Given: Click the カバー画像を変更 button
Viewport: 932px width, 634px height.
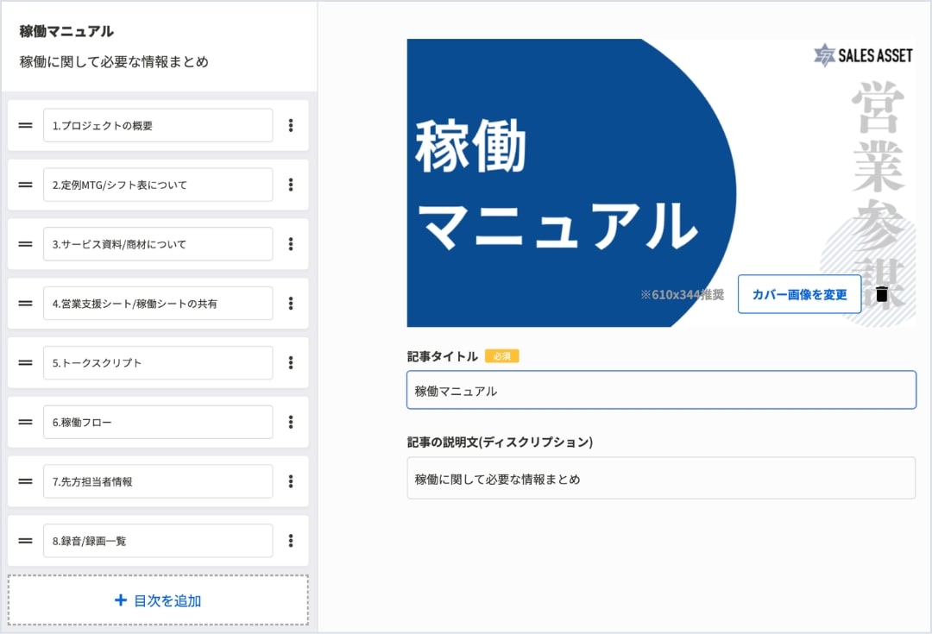Looking at the screenshot, I should coord(798,294).
